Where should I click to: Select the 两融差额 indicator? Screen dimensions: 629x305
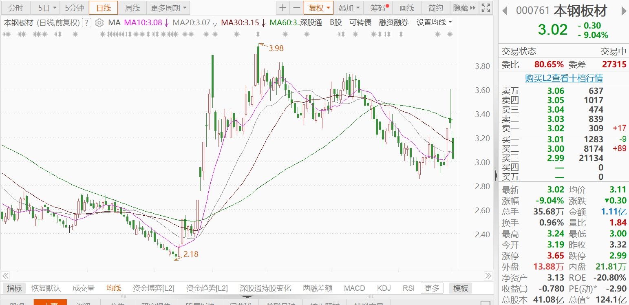pos(318,288)
